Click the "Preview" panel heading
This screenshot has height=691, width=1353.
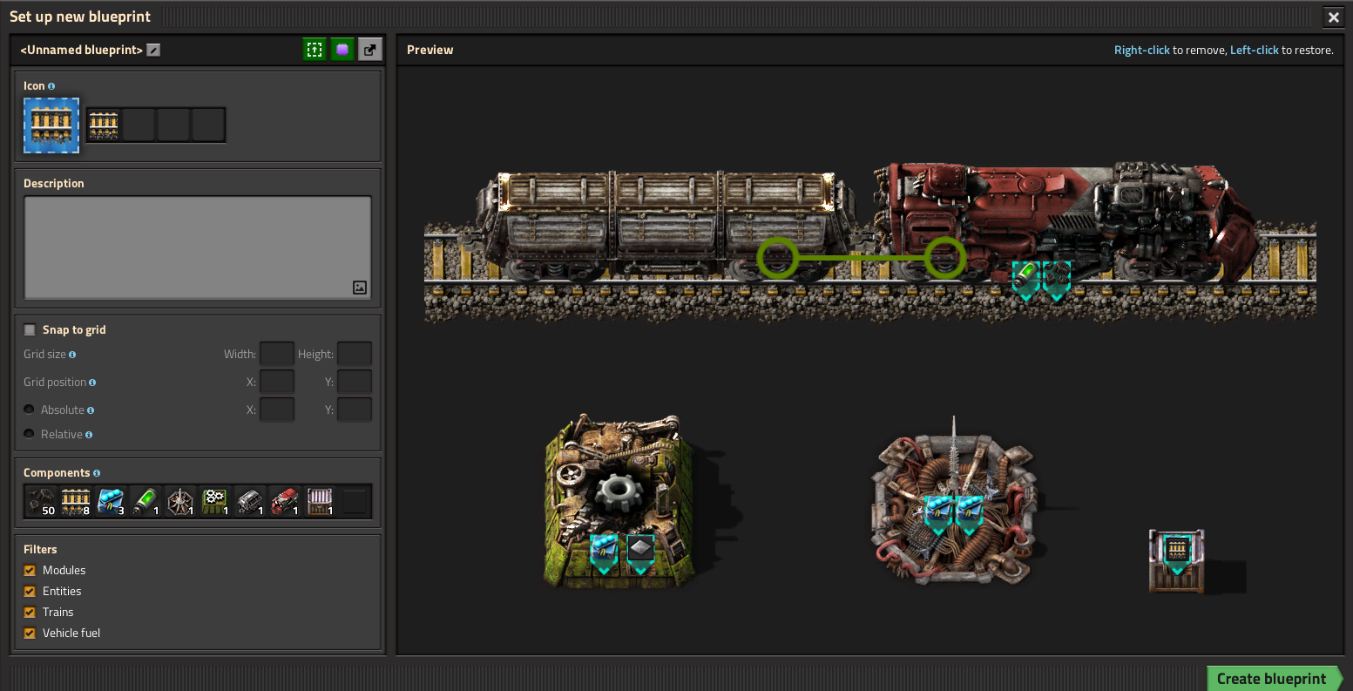430,50
